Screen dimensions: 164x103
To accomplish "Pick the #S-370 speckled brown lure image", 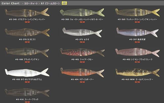I will tap(27, 33).
